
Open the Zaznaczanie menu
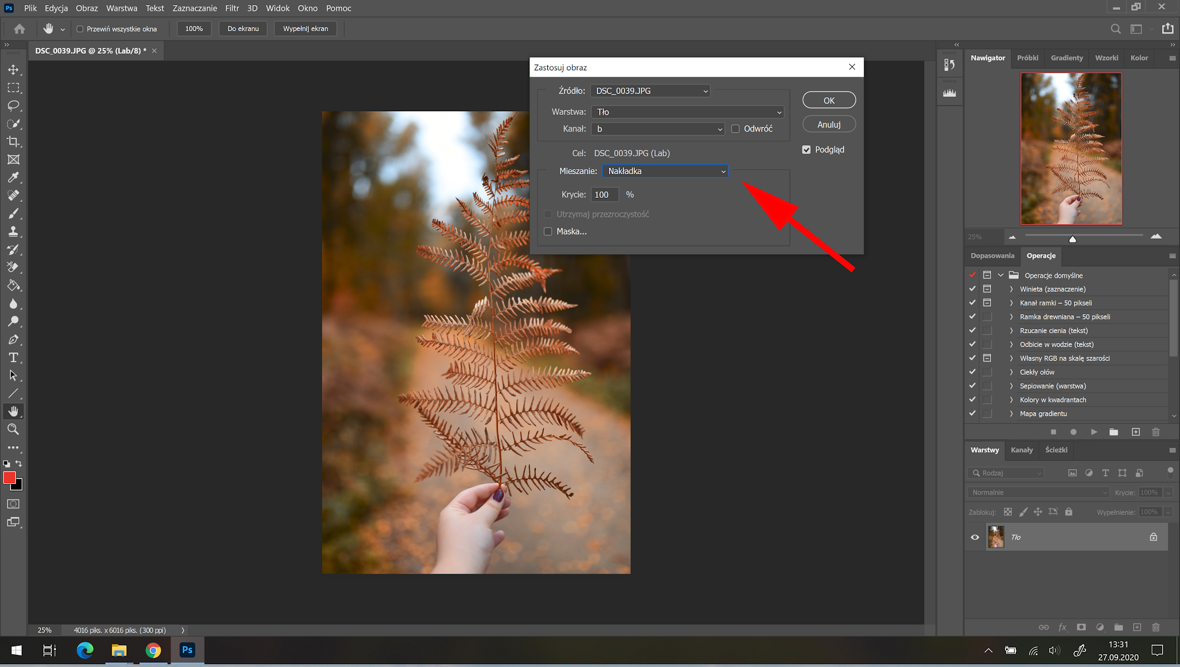click(x=195, y=8)
